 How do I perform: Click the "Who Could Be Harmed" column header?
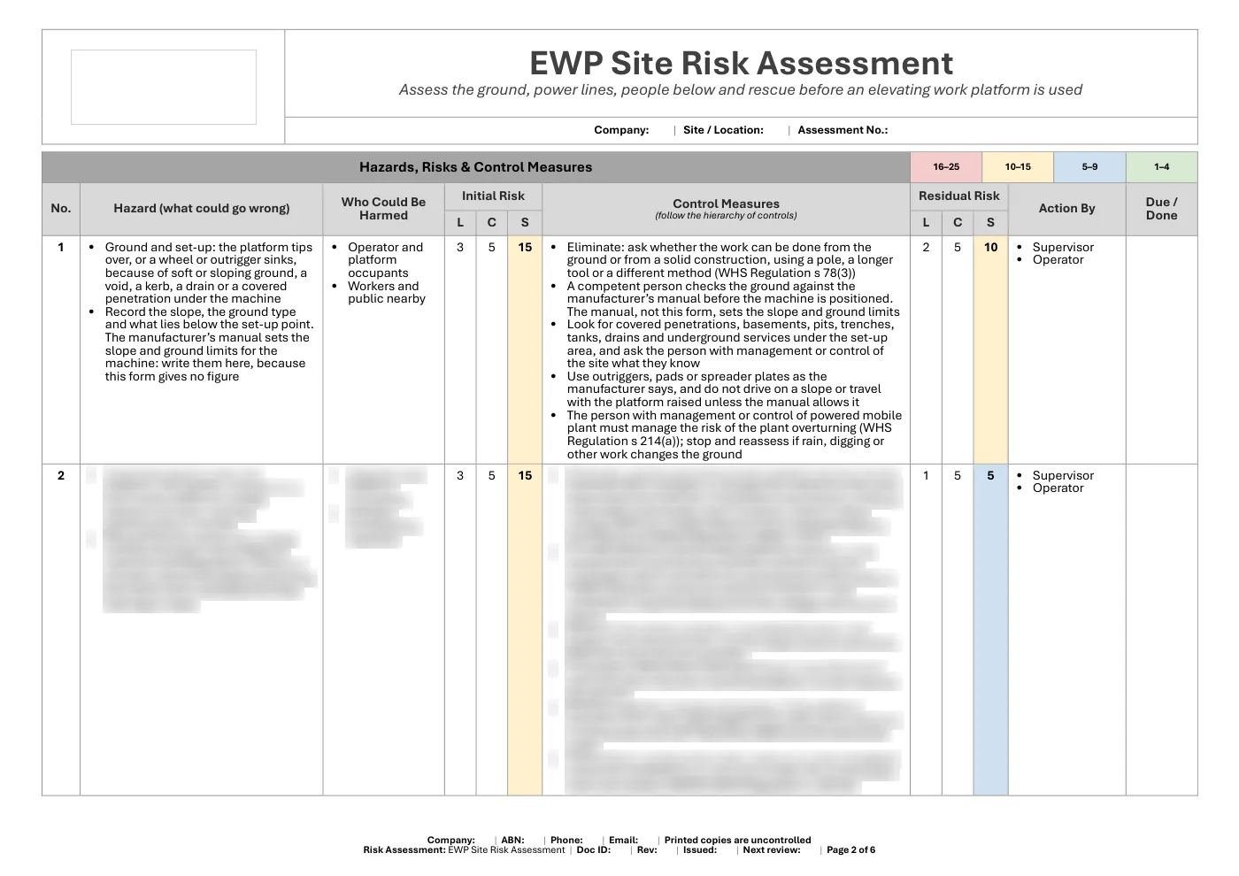click(x=383, y=209)
